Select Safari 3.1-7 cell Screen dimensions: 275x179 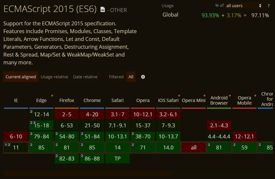[x=117, y=114]
